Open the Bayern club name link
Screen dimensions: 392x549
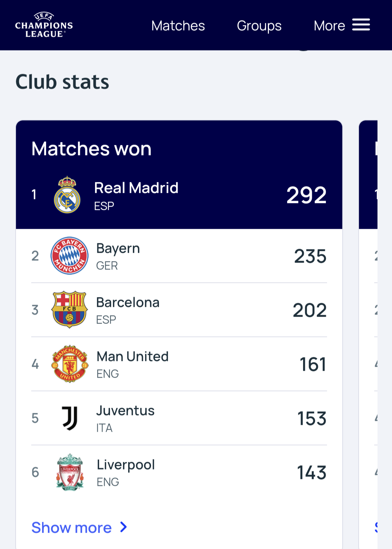pyautogui.click(x=118, y=249)
